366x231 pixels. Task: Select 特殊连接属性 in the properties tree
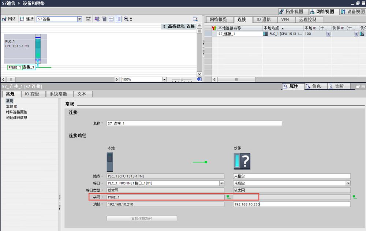pos(16,112)
